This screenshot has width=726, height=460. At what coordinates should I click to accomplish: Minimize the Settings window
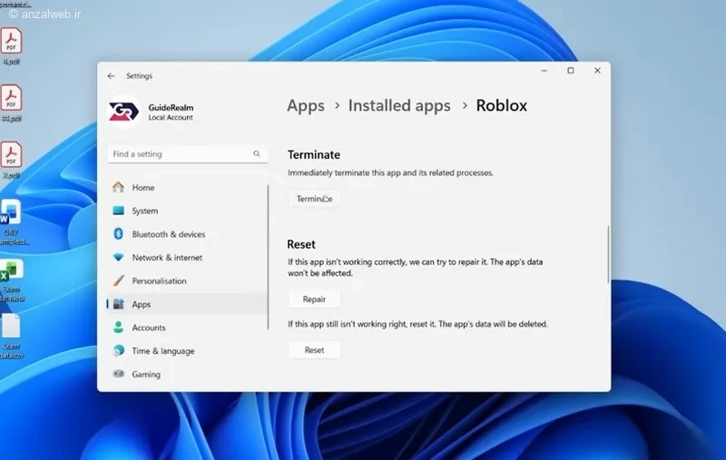click(544, 71)
